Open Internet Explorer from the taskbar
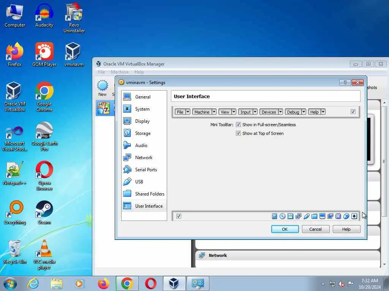Image resolution: width=389 pixels, height=291 pixels. pyautogui.click(x=33, y=283)
